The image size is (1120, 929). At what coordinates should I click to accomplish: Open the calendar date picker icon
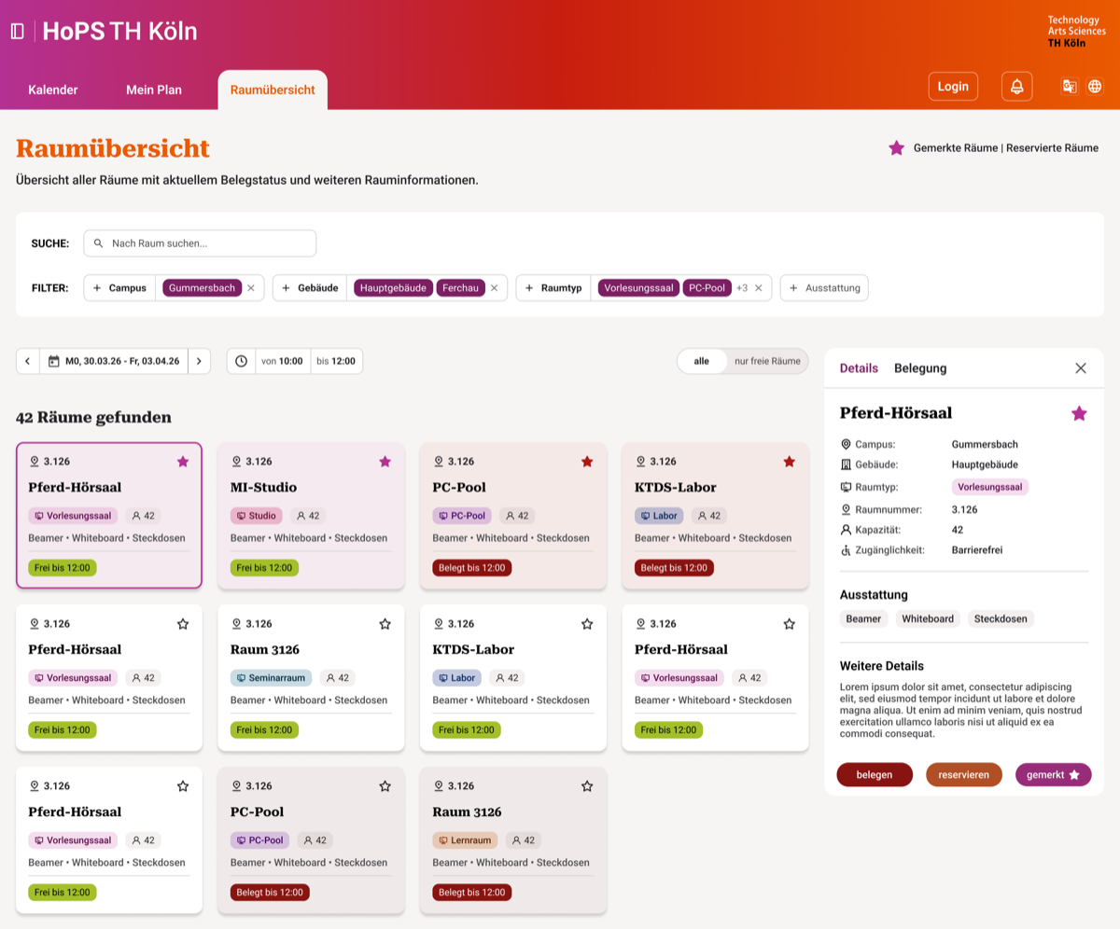54,361
